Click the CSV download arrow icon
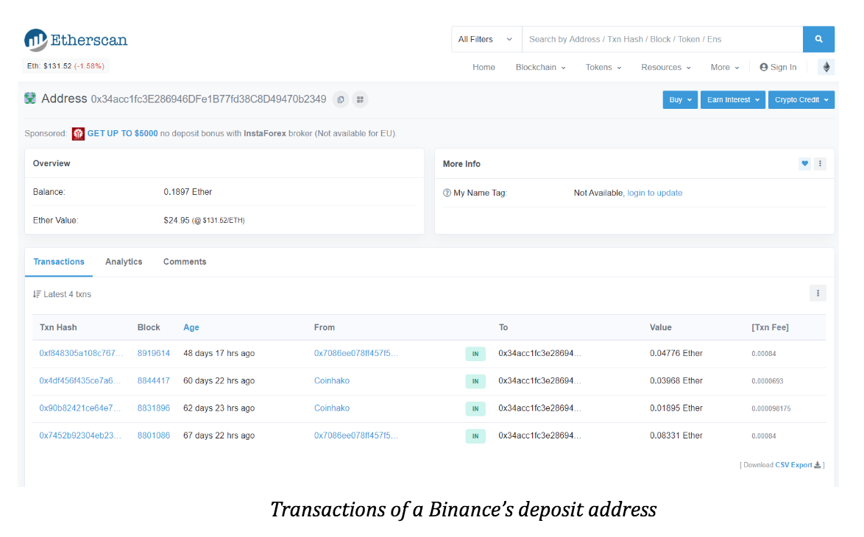Screen dimensions: 864x537 [817, 465]
